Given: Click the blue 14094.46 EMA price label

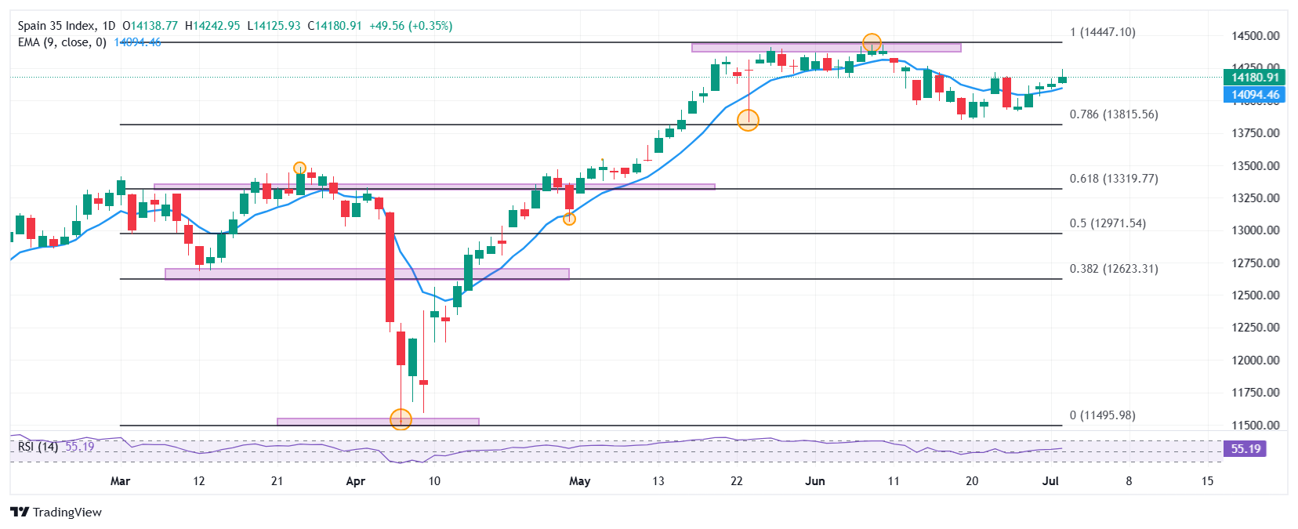Looking at the screenshot, I should tap(1254, 95).
